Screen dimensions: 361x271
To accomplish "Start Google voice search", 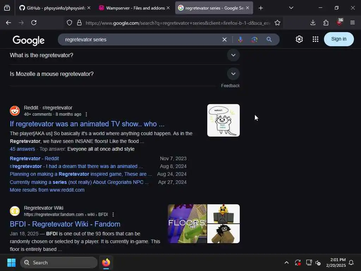I will click(x=240, y=40).
